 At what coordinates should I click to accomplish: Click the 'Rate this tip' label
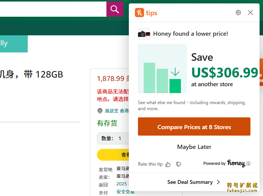pyautogui.click(x=150, y=164)
